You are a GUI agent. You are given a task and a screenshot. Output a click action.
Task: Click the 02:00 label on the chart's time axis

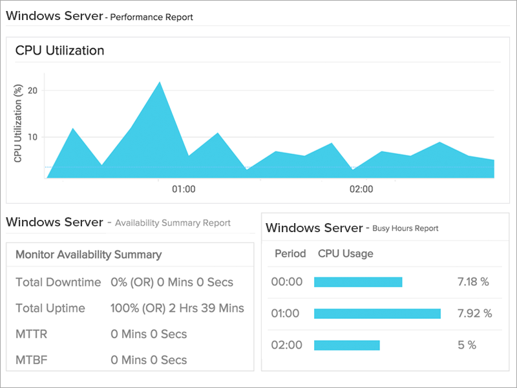point(361,189)
